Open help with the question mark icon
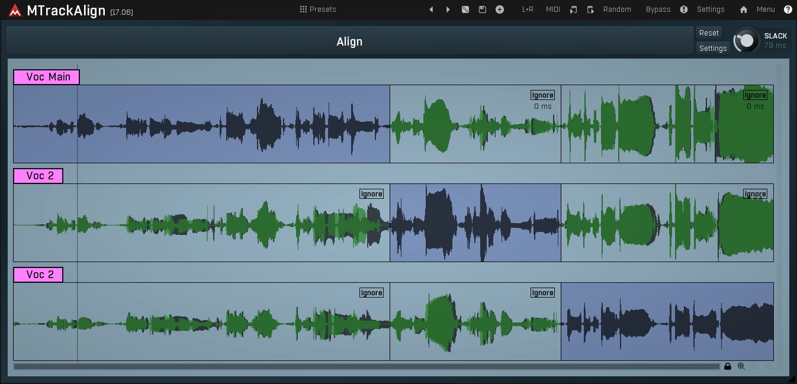 (788, 9)
